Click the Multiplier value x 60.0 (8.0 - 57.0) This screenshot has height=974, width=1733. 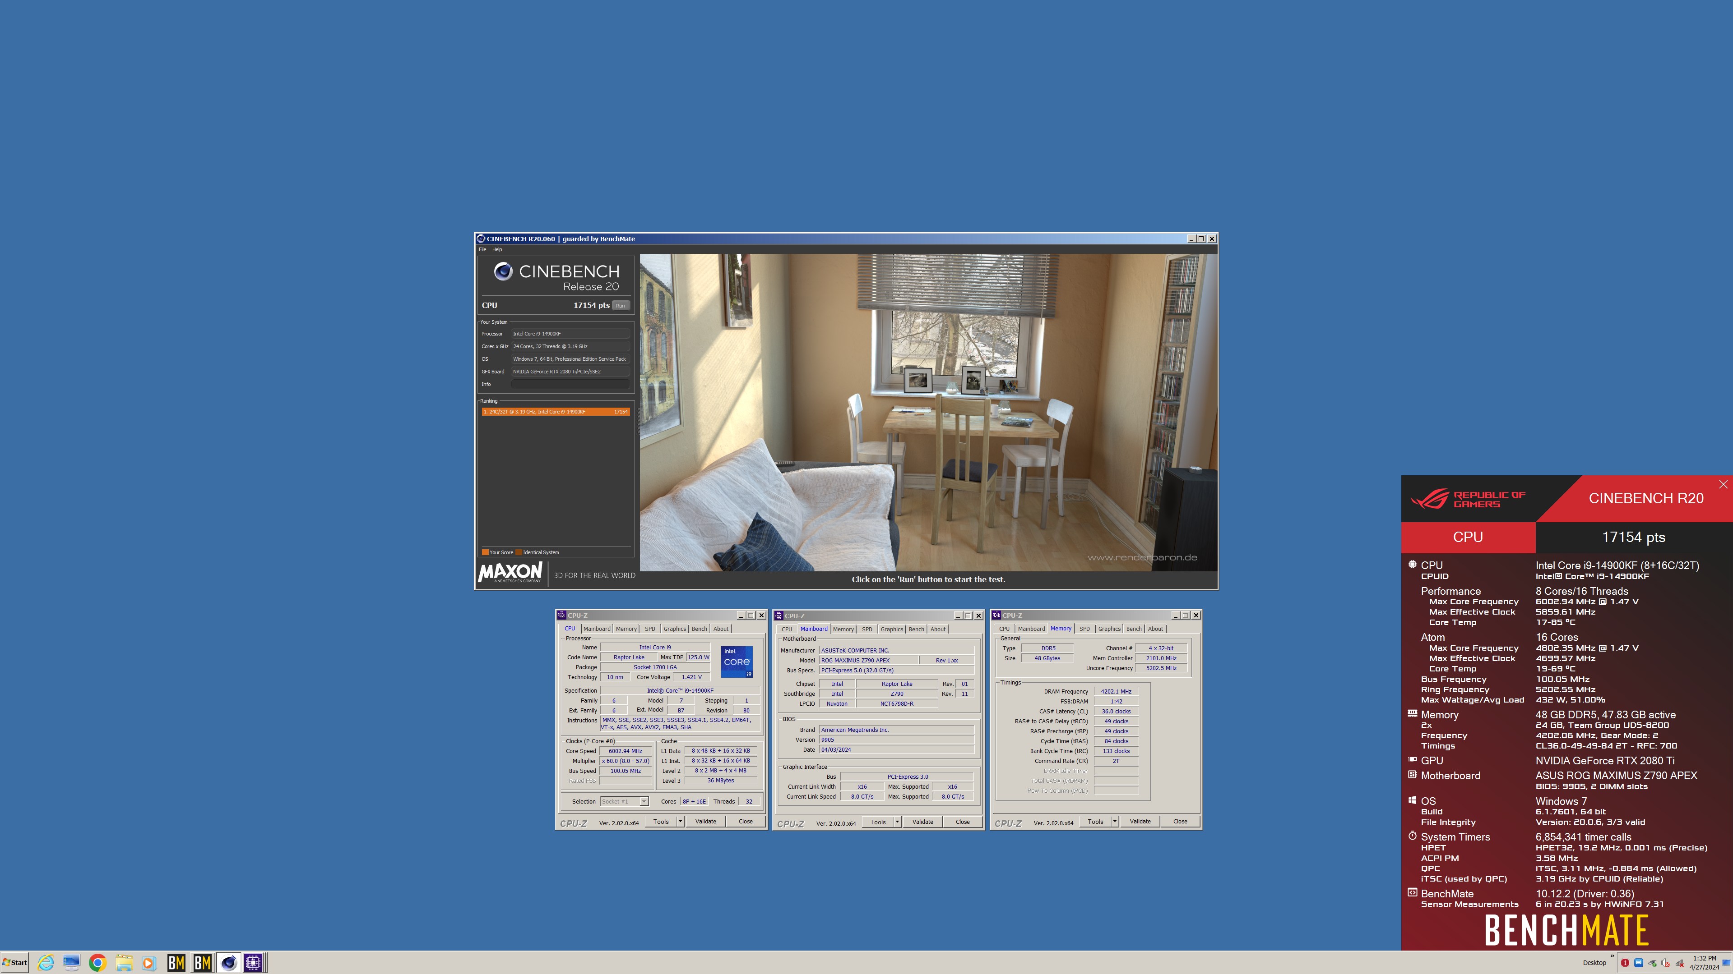626,761
